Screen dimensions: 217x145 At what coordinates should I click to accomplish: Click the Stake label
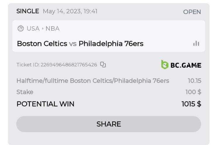click(x=25, y=92)
